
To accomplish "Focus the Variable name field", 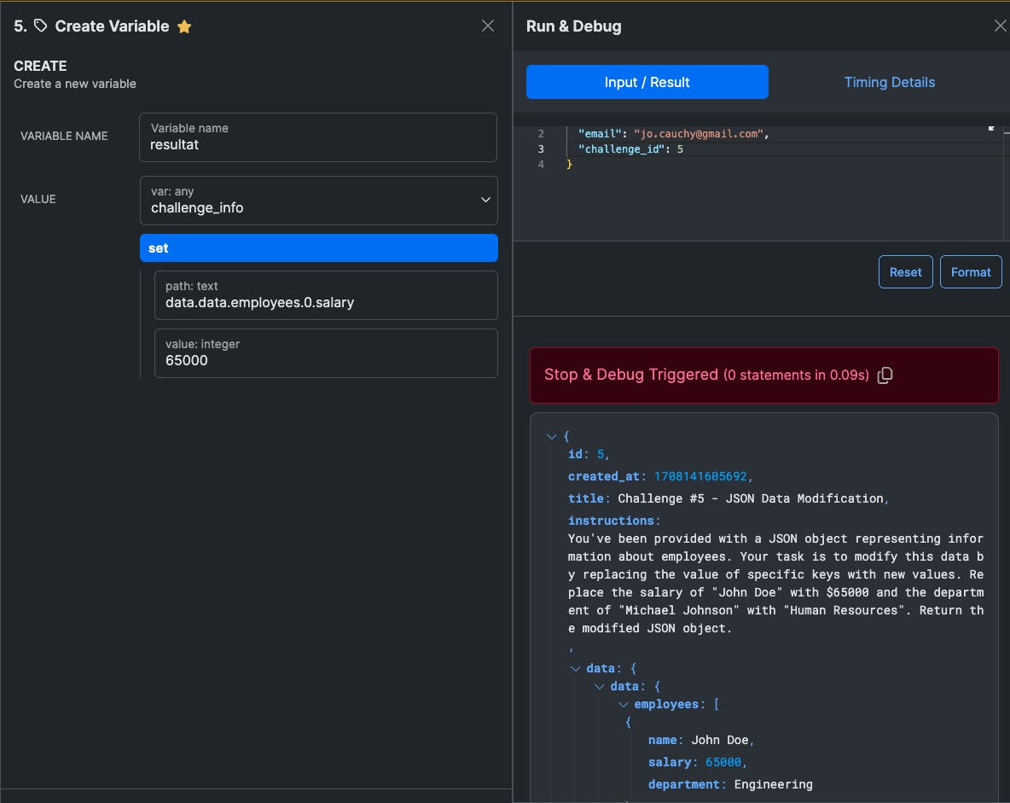I will pyautogui.click(x=318, y=137).
